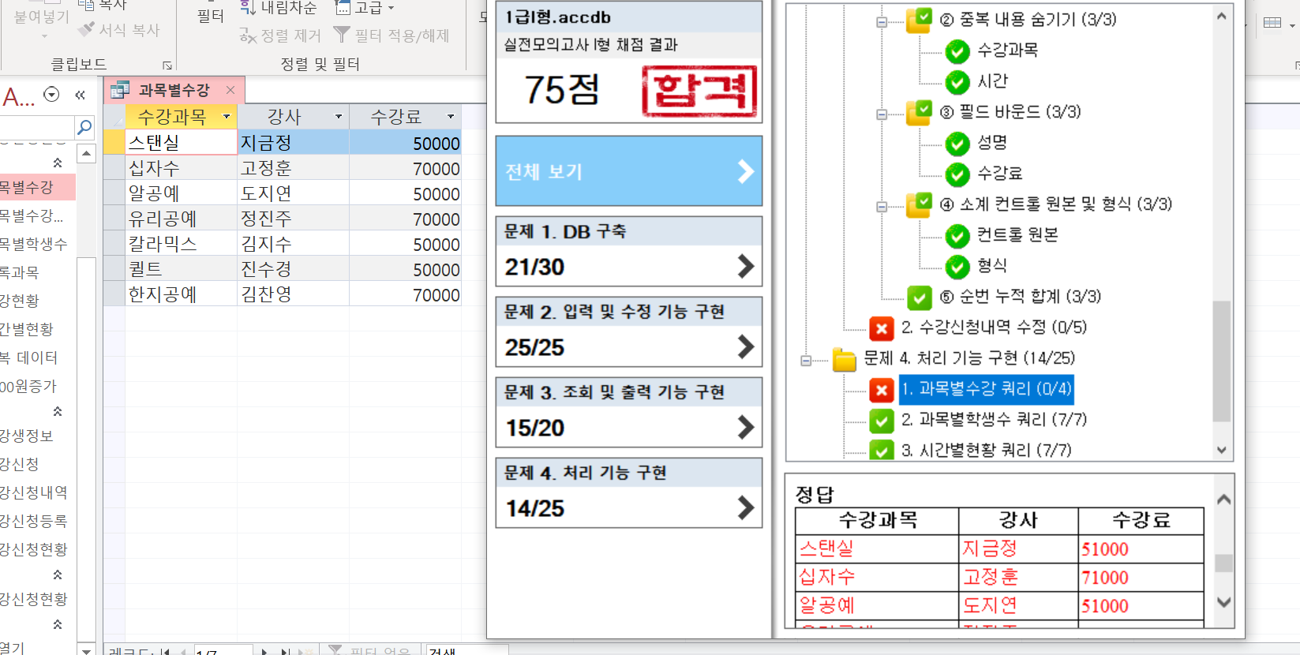Screen dimensions: 1300x655
Task: Click the 전체 보기 button
Action: (x=628, y=171)
